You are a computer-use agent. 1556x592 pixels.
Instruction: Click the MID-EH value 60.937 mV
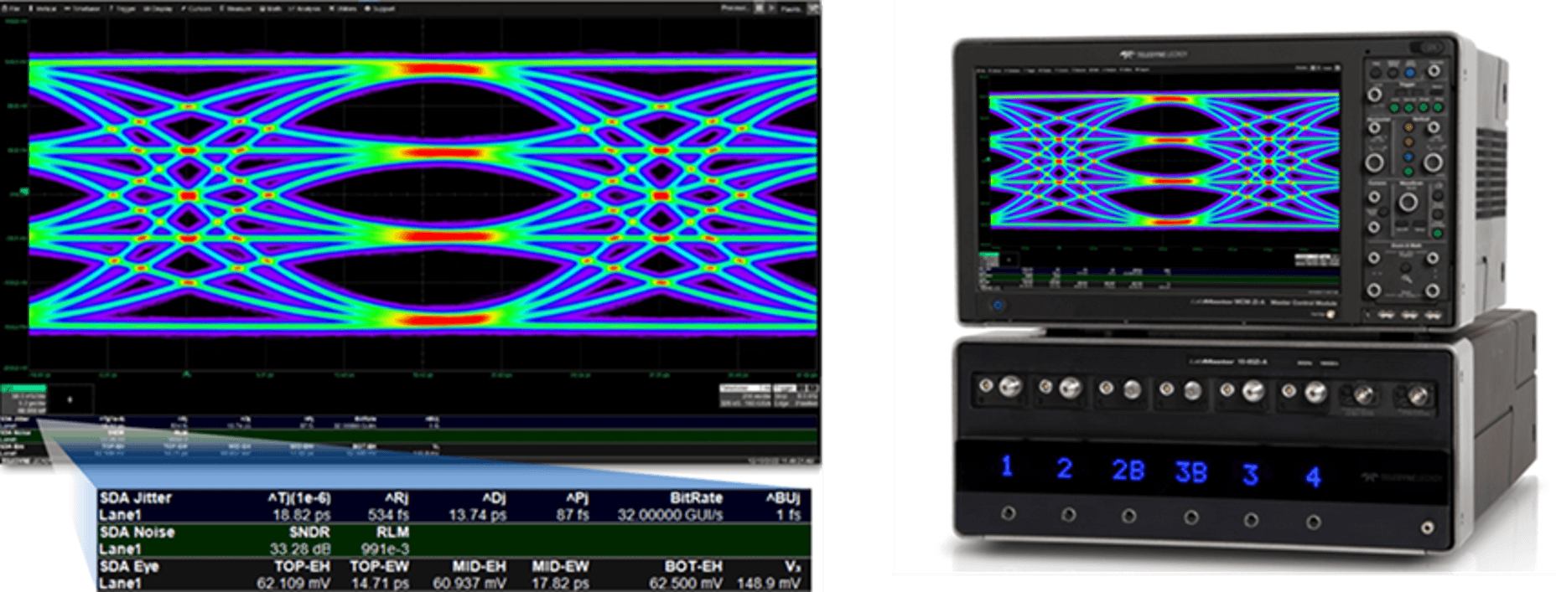point(469,583)
